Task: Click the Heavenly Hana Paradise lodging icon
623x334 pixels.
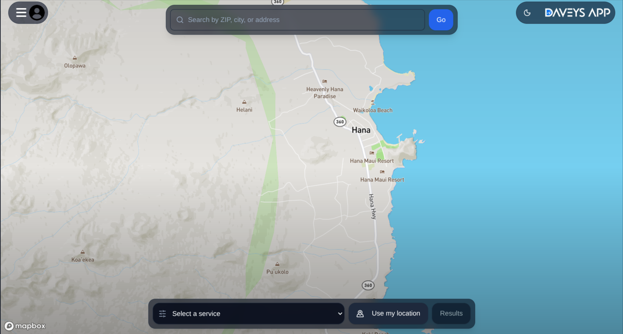Action: coord(325,81)
